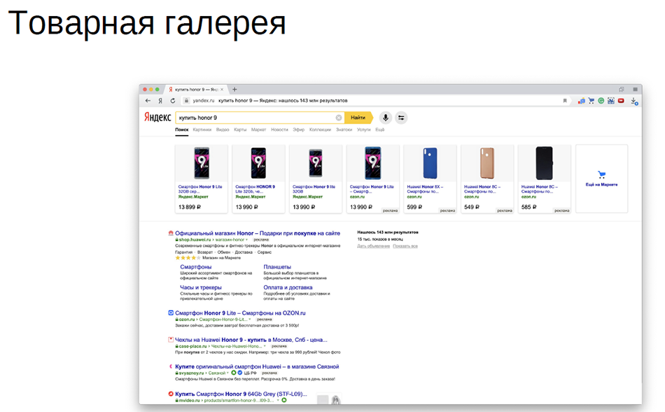665x412 pixels.
Task: Go back with the browser back arrow
Action: click(148, 101)
